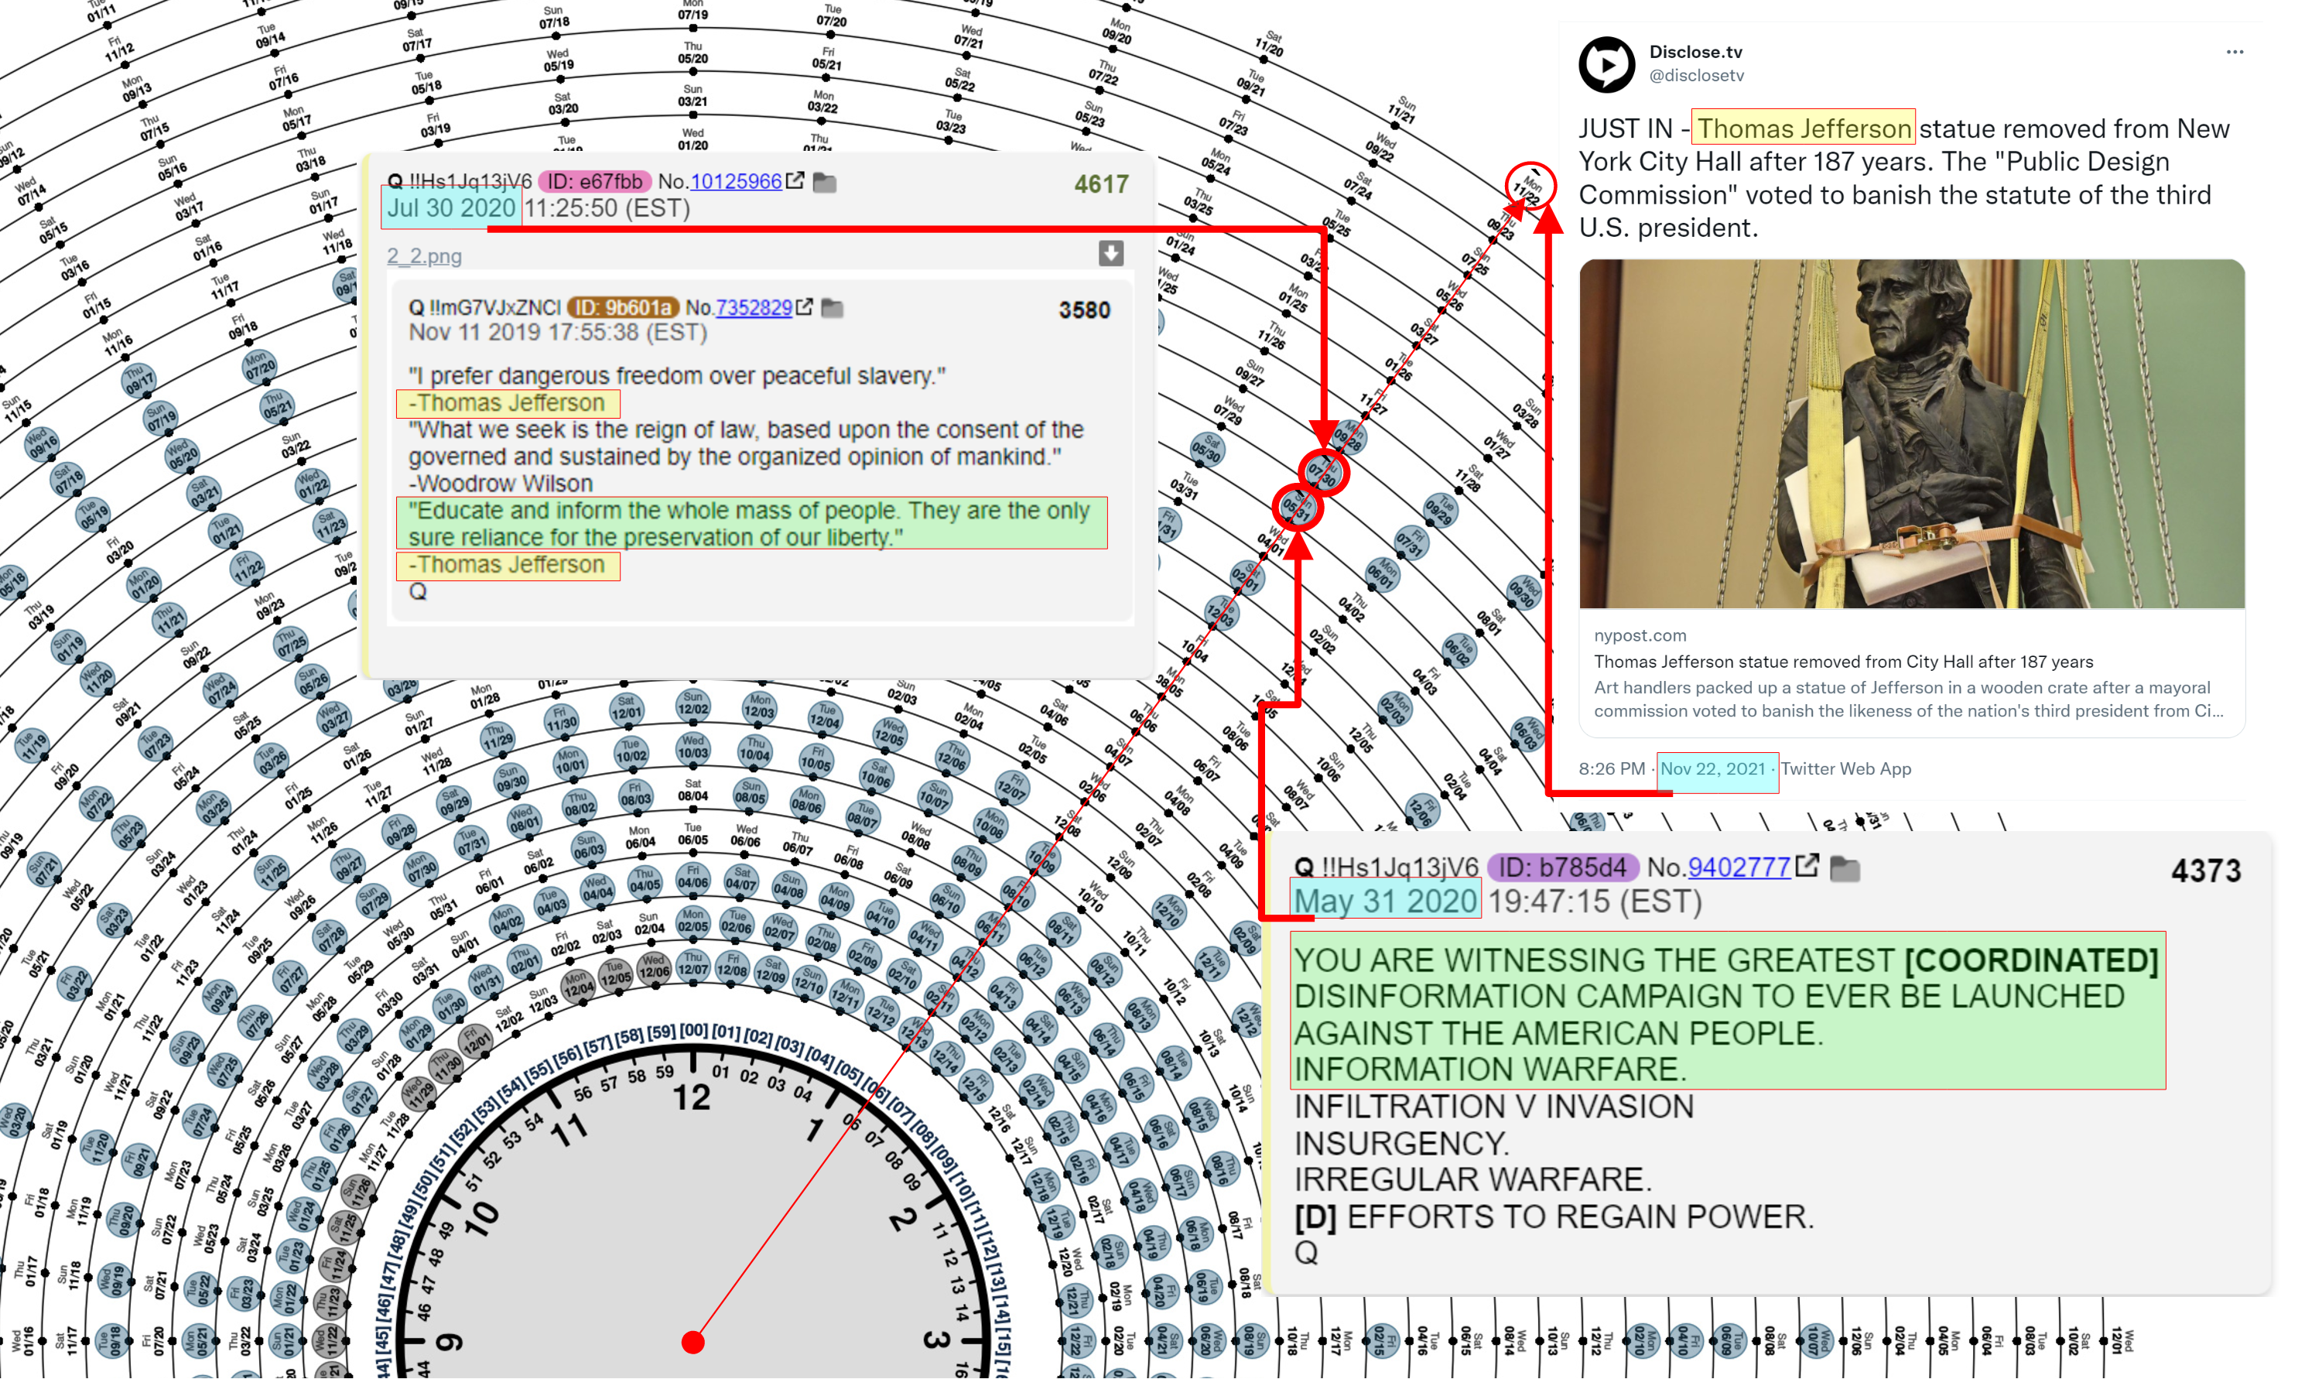
Task: Open the tweet's three-dot more menu
Action: (2235, 52)
